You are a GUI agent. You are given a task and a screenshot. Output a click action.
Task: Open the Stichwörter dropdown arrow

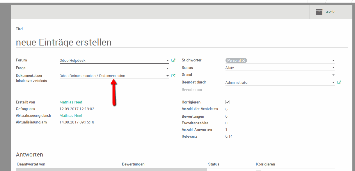[x=333, y=61]
